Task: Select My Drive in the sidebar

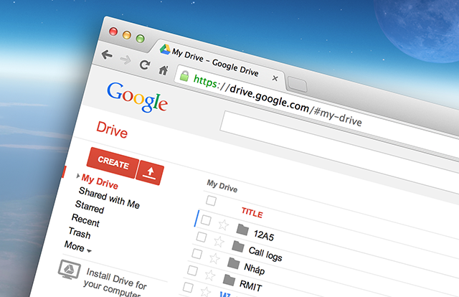Action: pos(100,181)
